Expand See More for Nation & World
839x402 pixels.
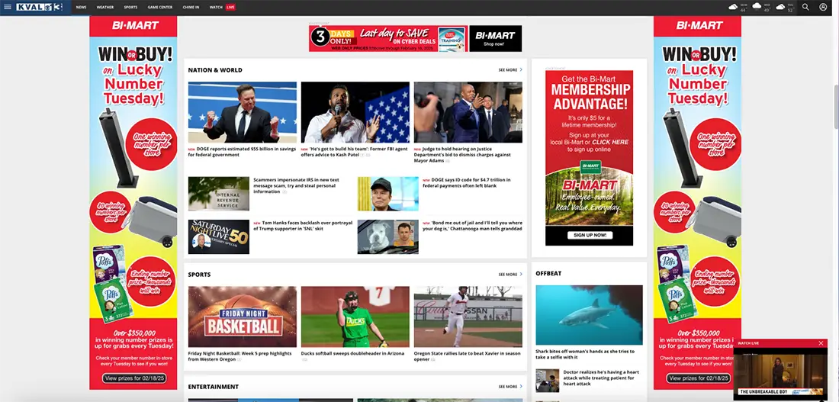(510, 70)
